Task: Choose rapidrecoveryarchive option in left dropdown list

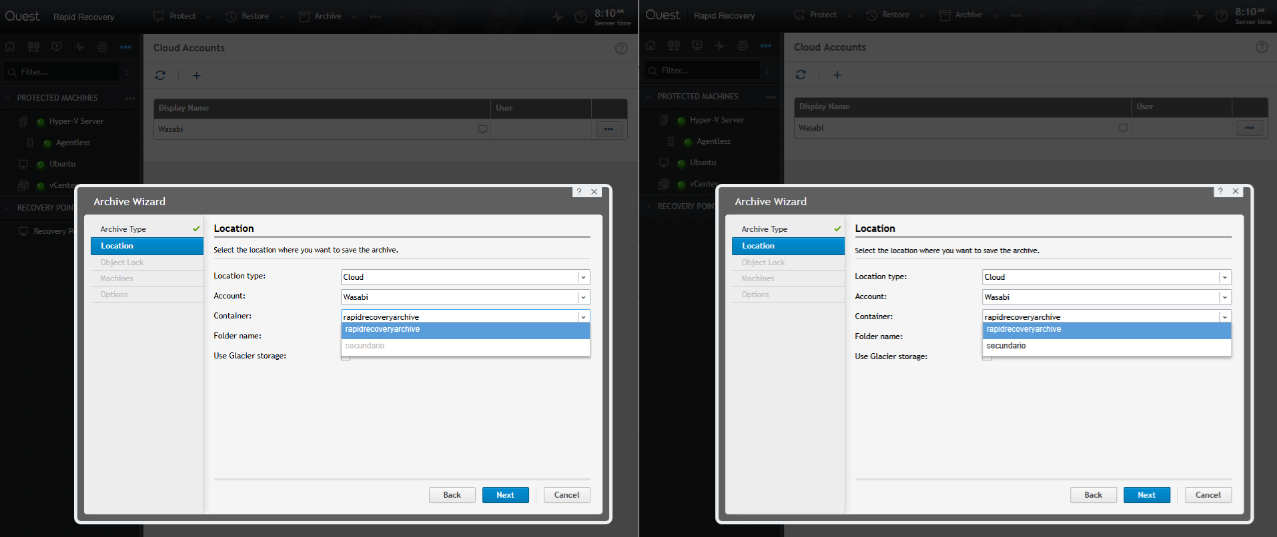Action: (x=465, y=330)
